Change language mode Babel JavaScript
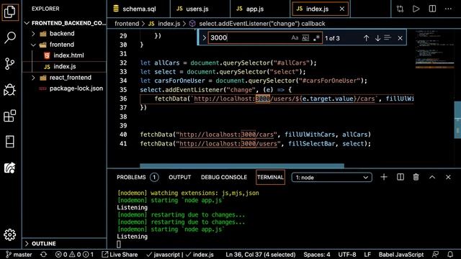Screen dimensions: 461x259 [x=401, y=255]
